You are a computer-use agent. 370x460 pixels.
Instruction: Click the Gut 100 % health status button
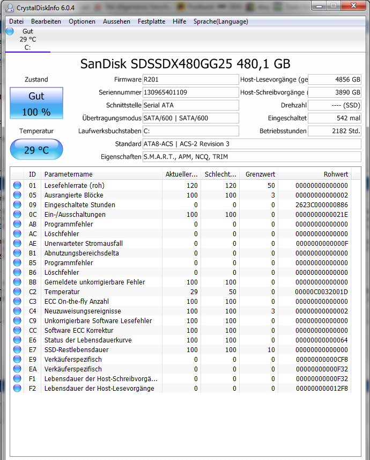pos(36,103)
